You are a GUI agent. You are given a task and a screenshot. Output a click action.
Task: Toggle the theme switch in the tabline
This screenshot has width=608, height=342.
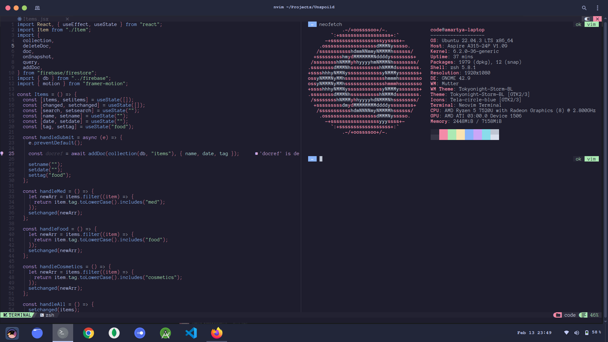click(587, 19)
